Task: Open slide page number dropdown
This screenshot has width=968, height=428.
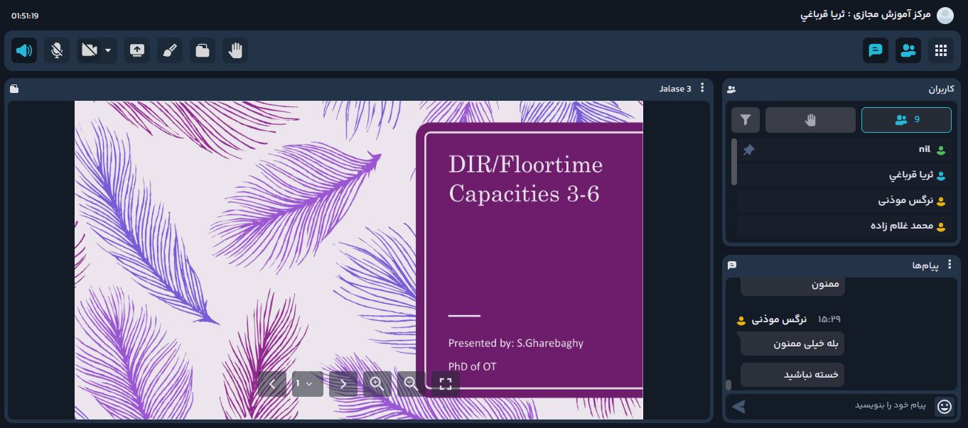Action: point(307,384)
